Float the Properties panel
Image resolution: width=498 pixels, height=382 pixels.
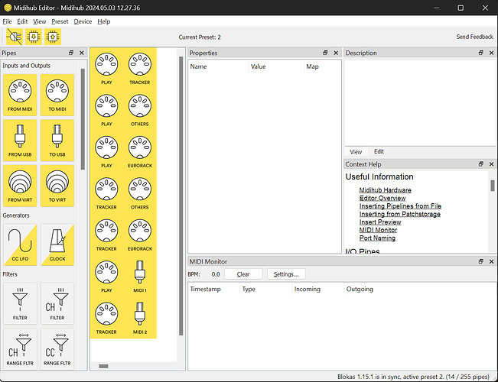tap(325, 53)
